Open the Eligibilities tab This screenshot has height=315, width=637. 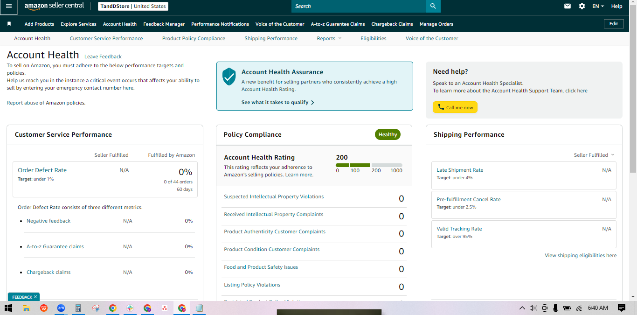(373, 38)
